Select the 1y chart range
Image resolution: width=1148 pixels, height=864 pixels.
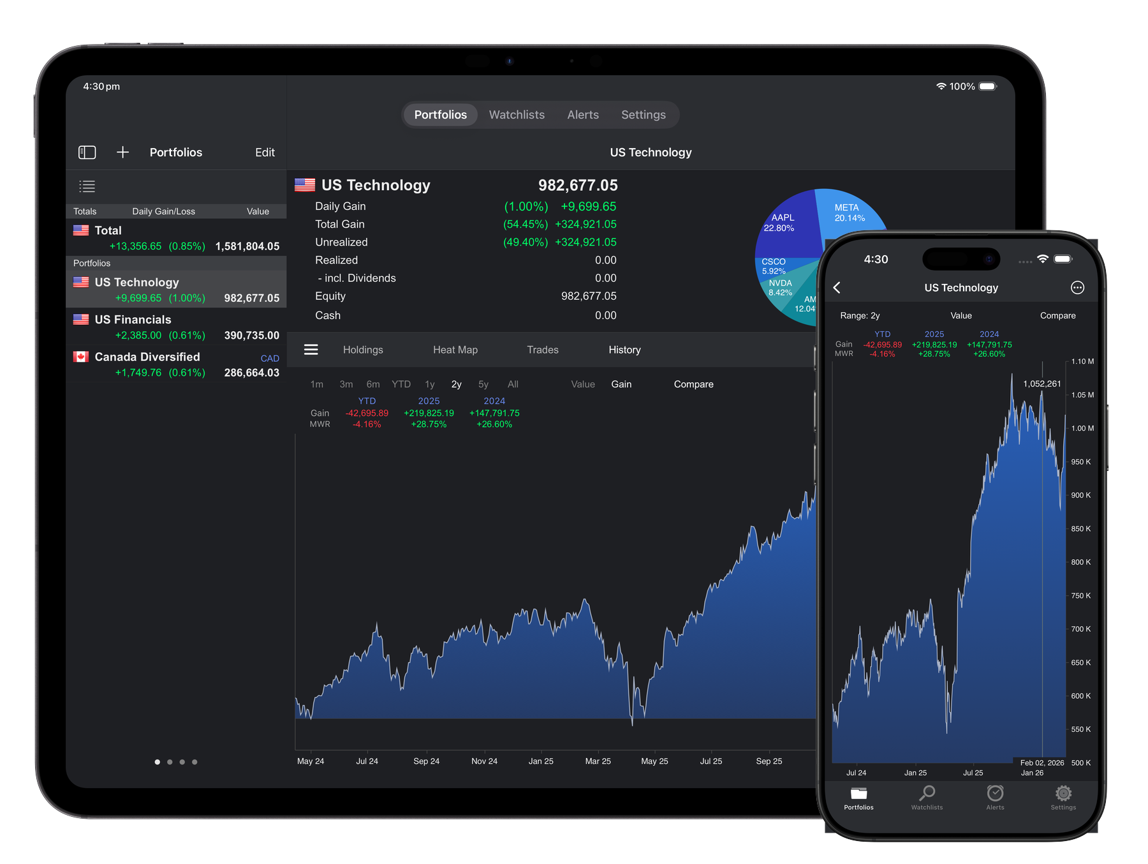coord(430,384)
